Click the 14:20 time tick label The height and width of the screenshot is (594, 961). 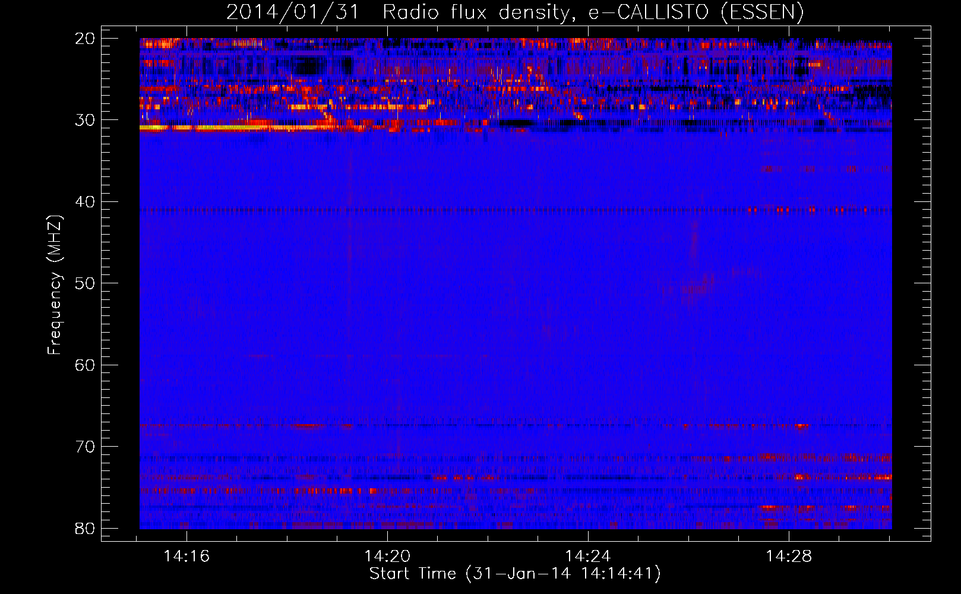(387, 557)
